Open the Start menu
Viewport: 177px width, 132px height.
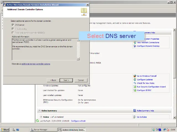coord(5,130)
